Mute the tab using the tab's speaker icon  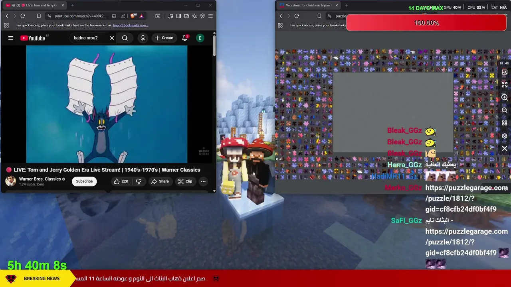pos(13,5)
